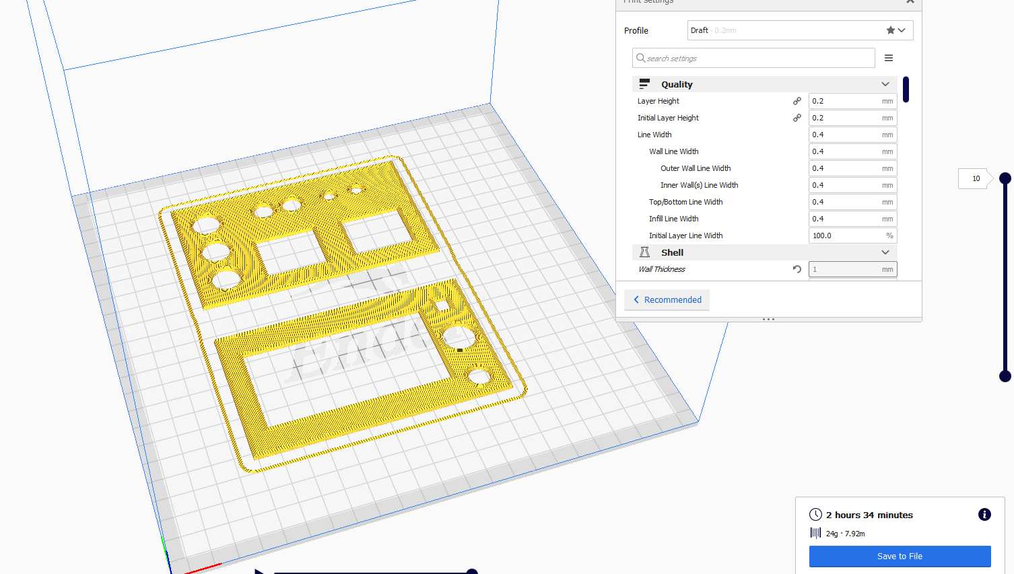This screenshot has height=574, width=1014.
Task: Click the '2 hours 34 minutes' estimate
Action: [x=869, y=515]
